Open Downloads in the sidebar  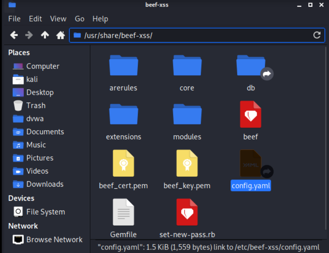click(x=38, y=184)
